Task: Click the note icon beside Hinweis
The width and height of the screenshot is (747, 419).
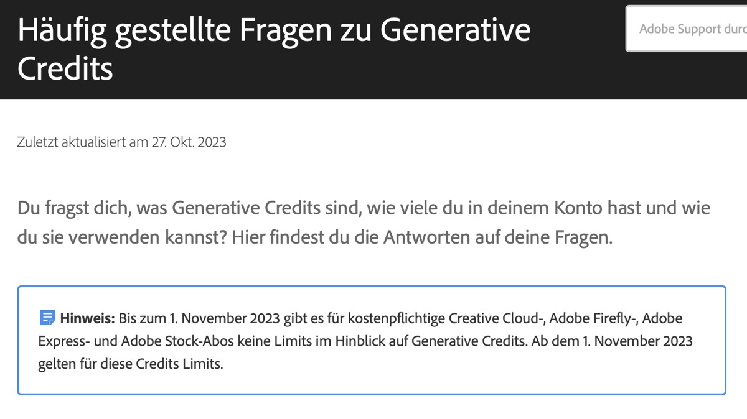Action: coord(47,319)
